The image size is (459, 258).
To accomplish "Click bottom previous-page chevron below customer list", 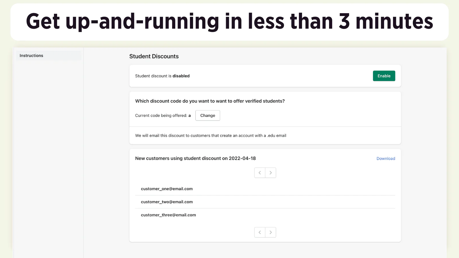I will [260, 232].
